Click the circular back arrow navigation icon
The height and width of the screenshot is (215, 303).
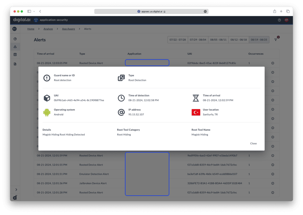pyautogui.click(x=15, y=29)
